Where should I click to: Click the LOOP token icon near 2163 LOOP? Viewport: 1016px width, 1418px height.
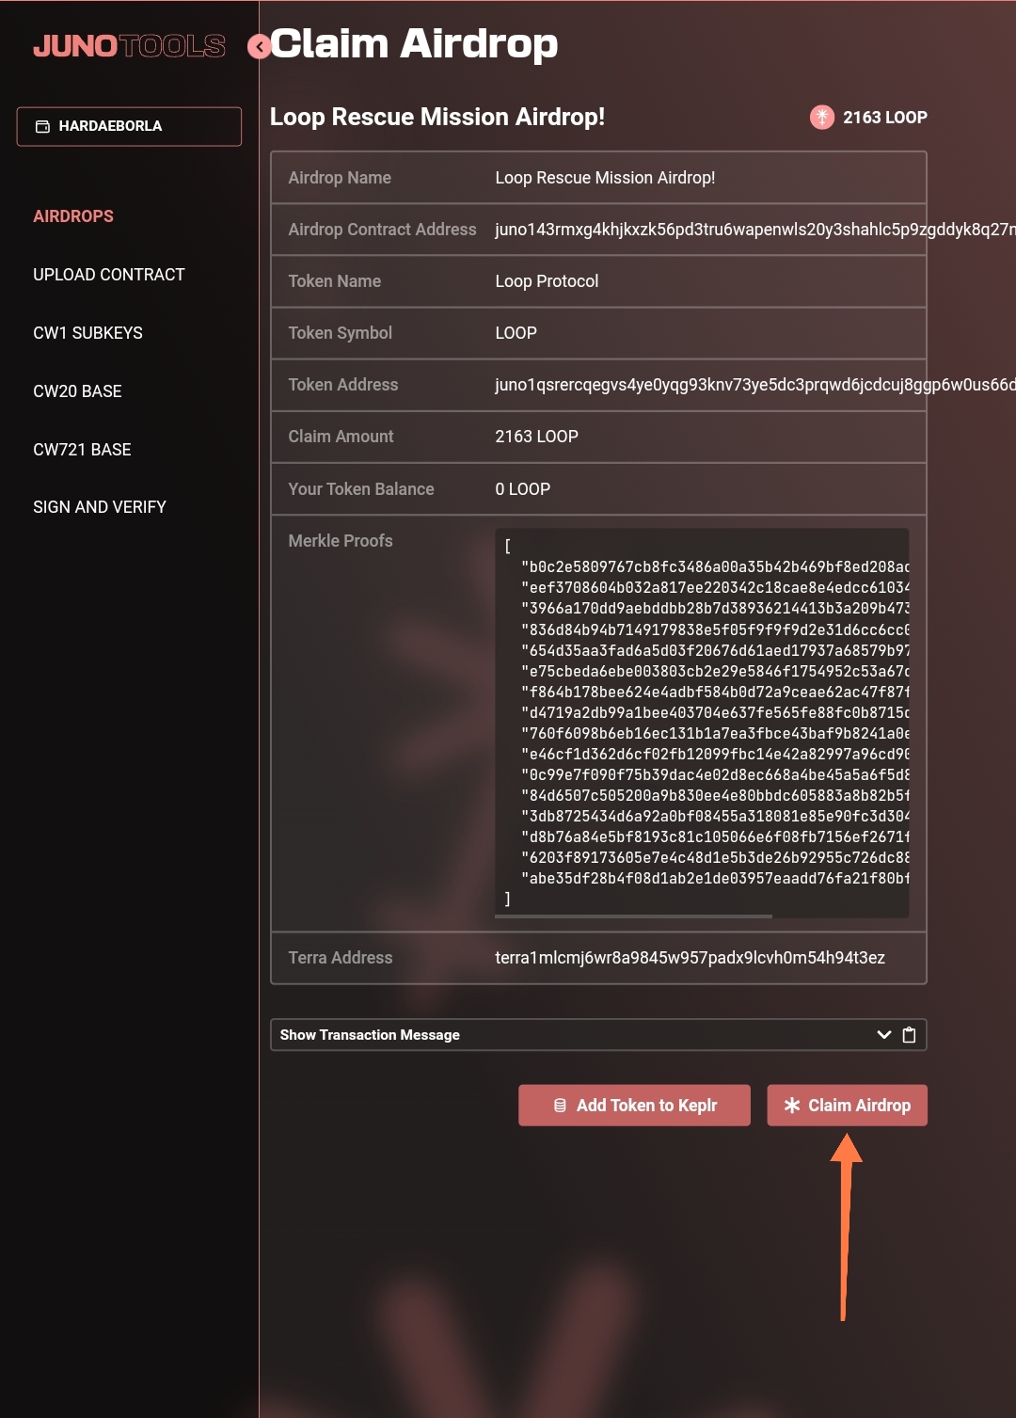[822, 118]
